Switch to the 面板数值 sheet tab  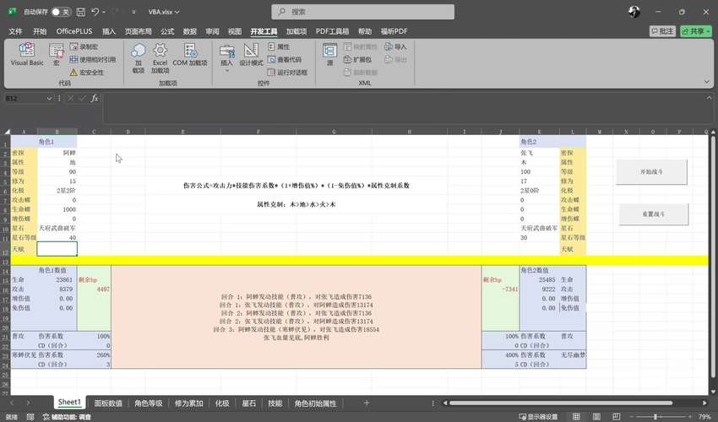click(x=108, y=403)
